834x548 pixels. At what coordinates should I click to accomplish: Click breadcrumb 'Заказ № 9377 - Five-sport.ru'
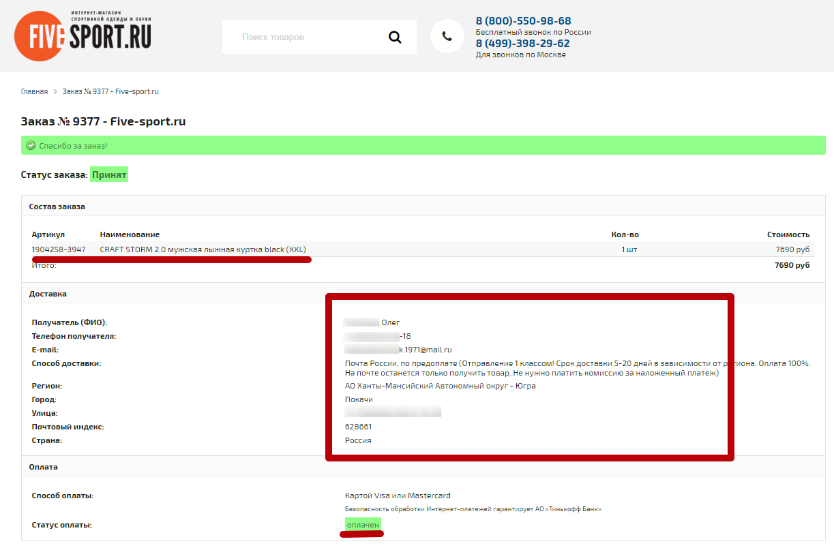coord(110,91)
